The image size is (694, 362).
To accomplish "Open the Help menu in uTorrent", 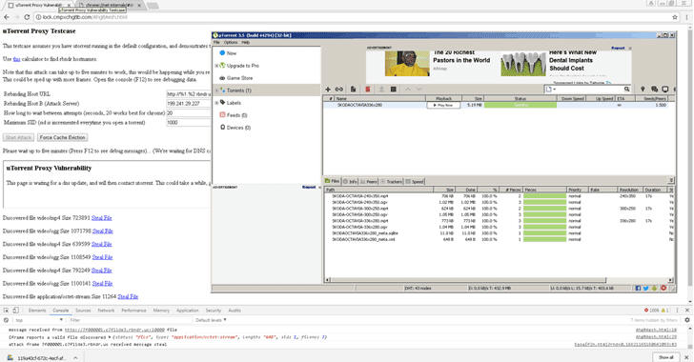I will point(246,43).
